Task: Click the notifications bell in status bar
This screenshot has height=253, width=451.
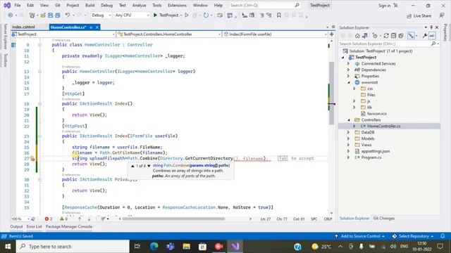Action: tap(443, 236)
